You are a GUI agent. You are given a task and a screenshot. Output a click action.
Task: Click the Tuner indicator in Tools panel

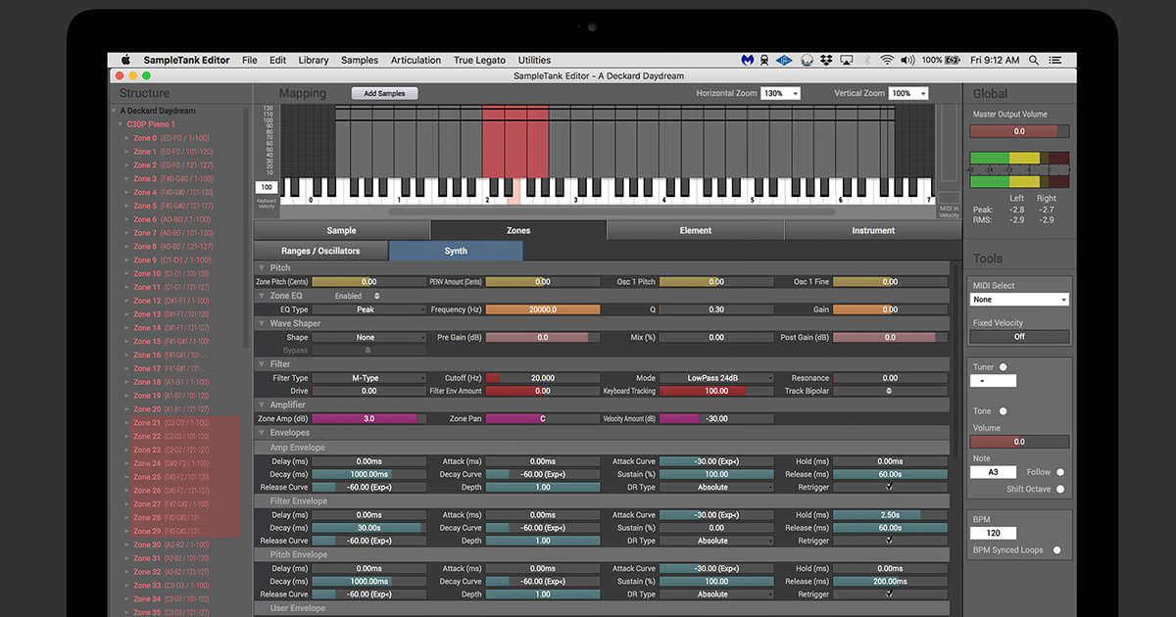(1003, 367)
